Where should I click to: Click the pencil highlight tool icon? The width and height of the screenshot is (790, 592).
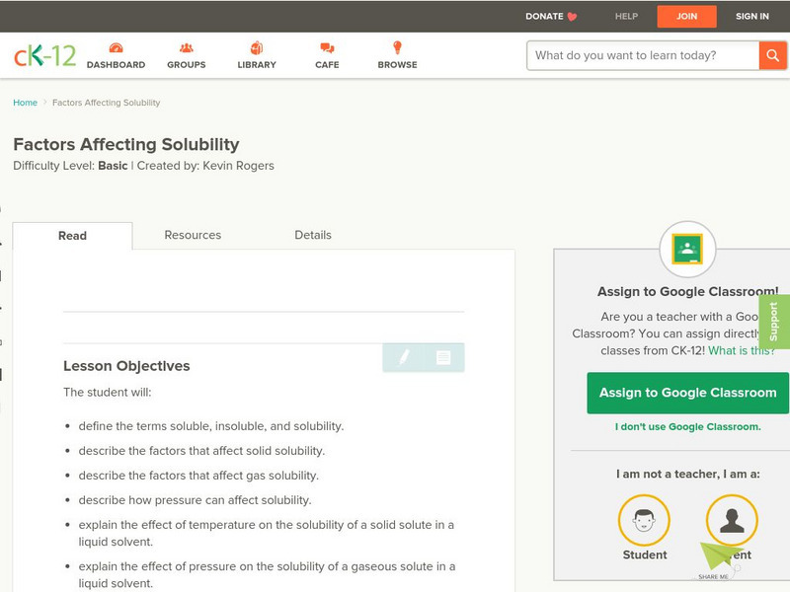coord(404,357)
